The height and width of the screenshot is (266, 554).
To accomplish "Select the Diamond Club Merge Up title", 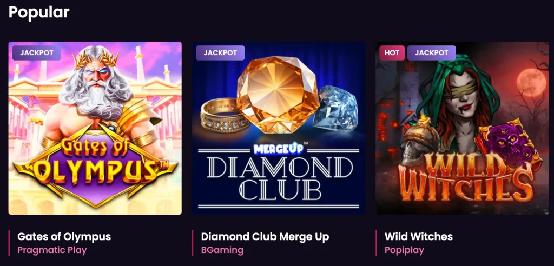I will (265, 236).
